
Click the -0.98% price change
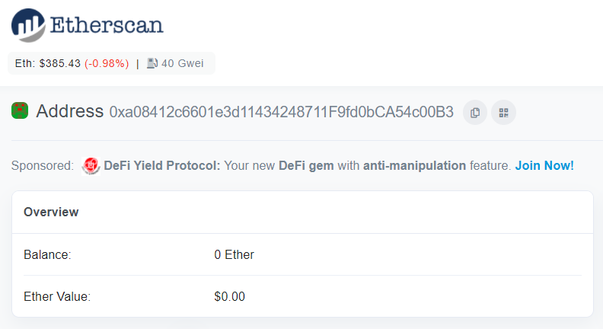pyautogui.click(x=107, y=63)
